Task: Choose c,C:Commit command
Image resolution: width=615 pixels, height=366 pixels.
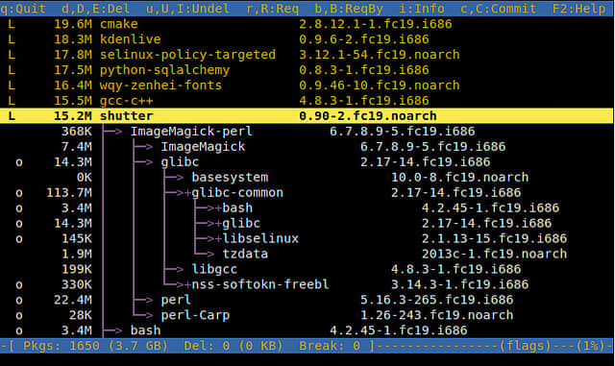Action: coord(499,9)
